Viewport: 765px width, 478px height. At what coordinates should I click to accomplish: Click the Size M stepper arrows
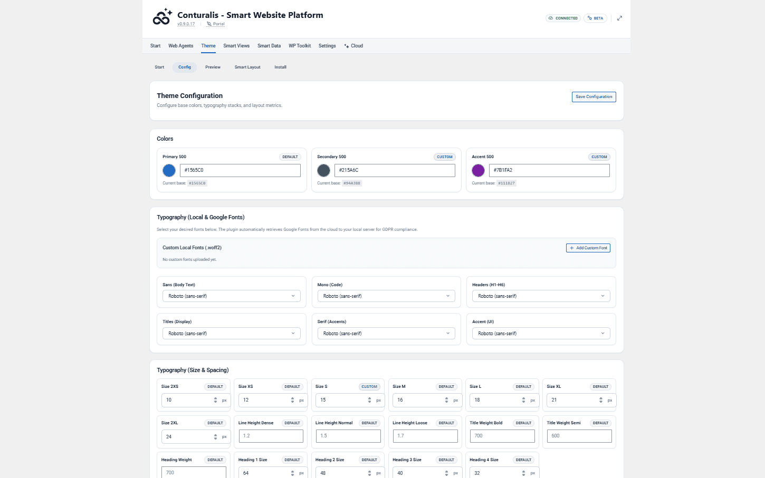click(446, 400)
